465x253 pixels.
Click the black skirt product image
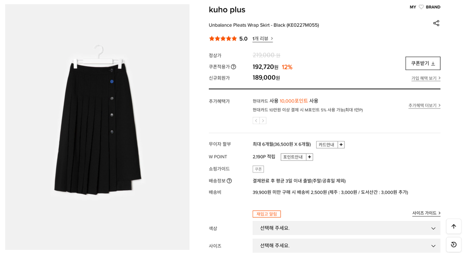coord(97,124)
